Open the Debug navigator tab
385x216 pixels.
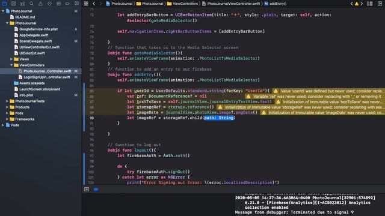[58, 4]
